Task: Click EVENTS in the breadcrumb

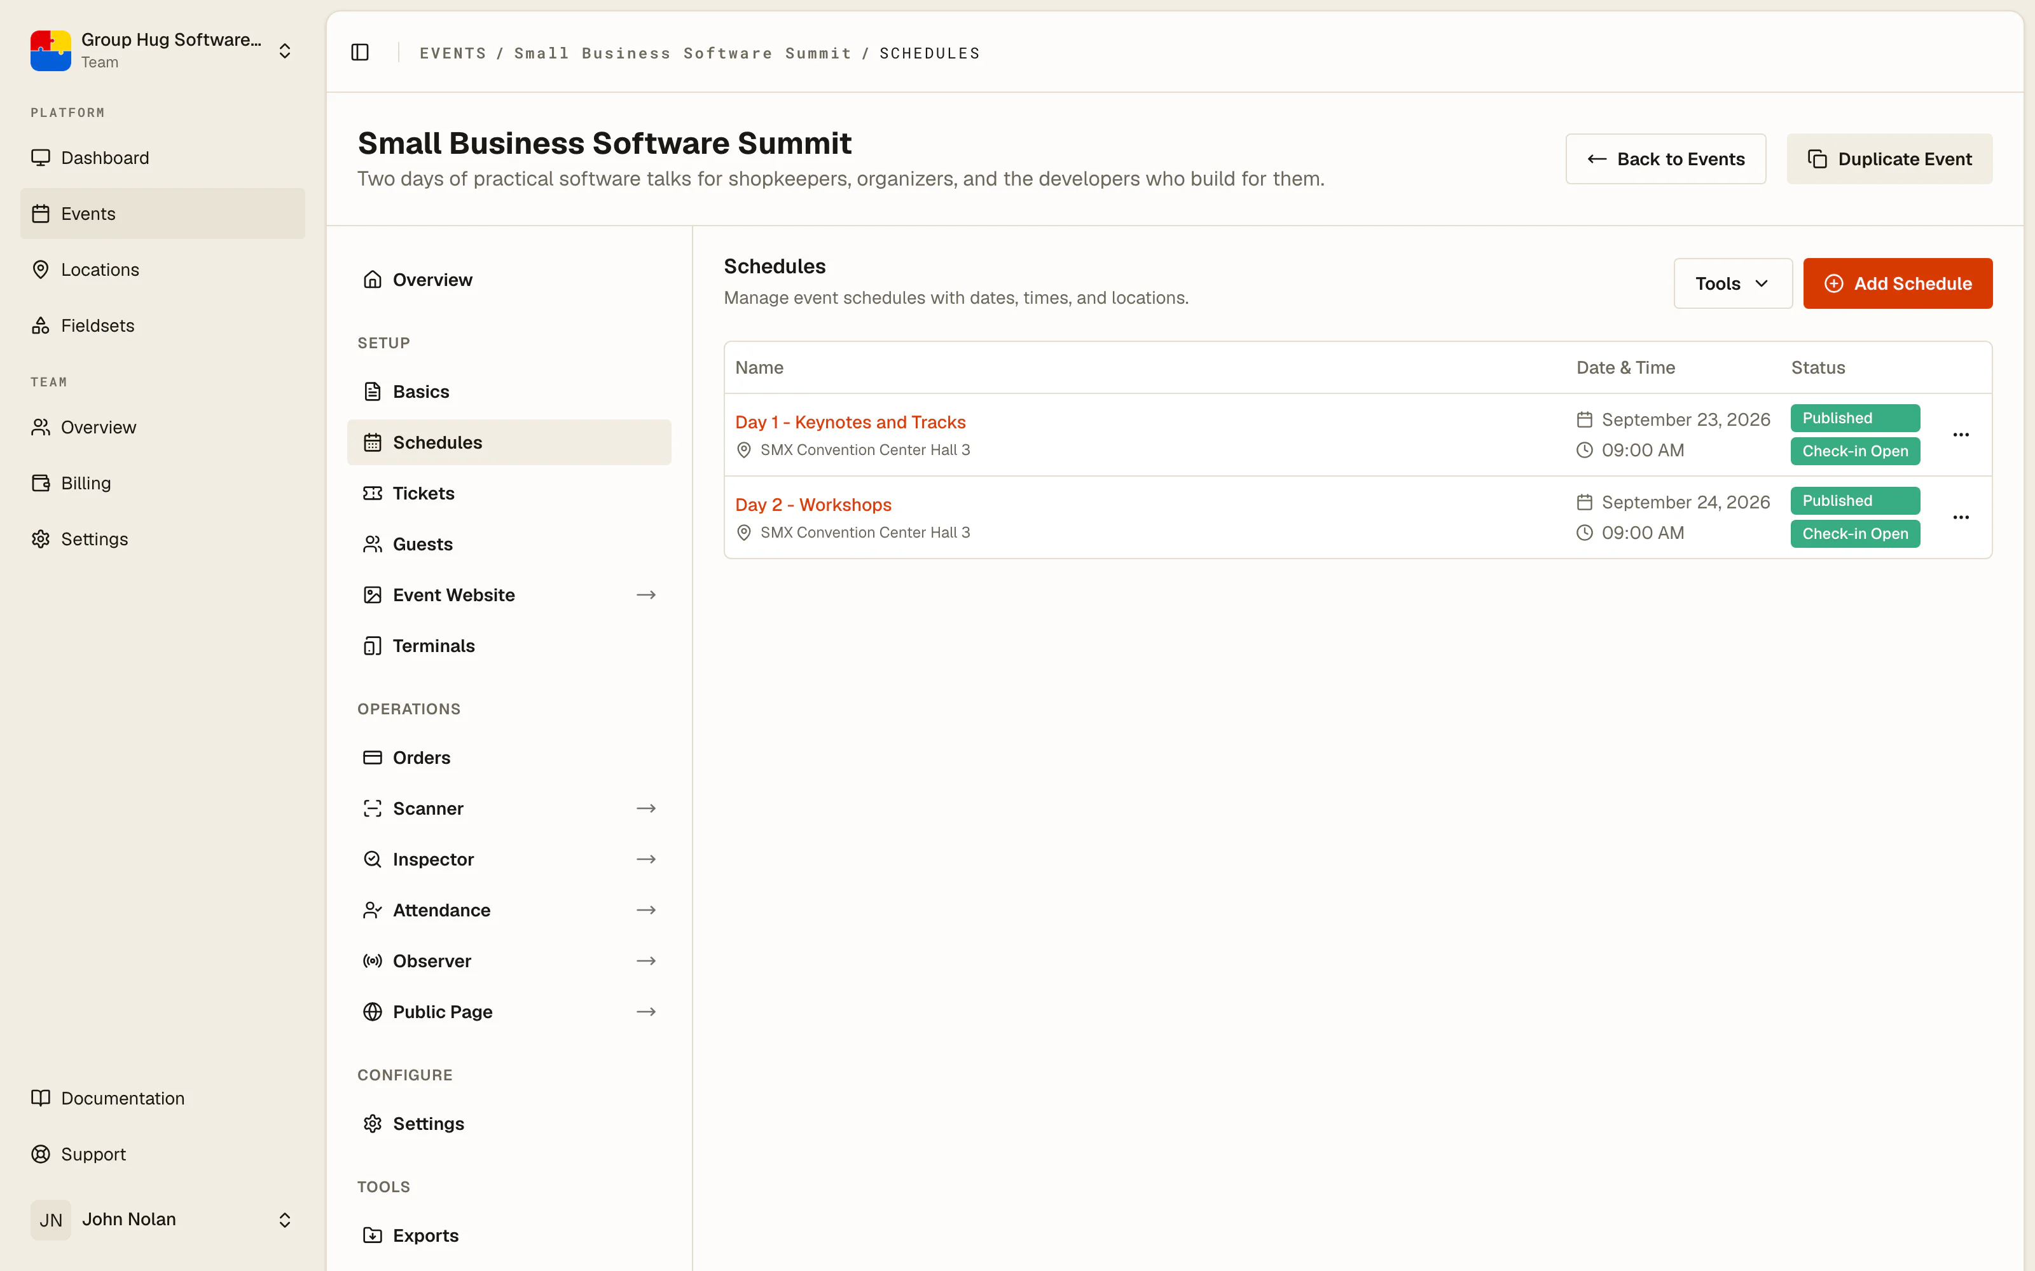Action: click(452, 53)
